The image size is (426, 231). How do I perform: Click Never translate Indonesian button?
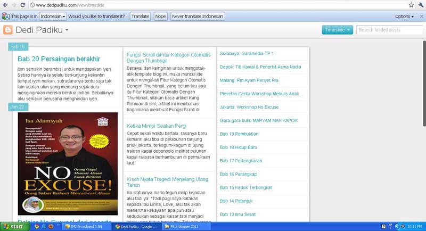198,16
